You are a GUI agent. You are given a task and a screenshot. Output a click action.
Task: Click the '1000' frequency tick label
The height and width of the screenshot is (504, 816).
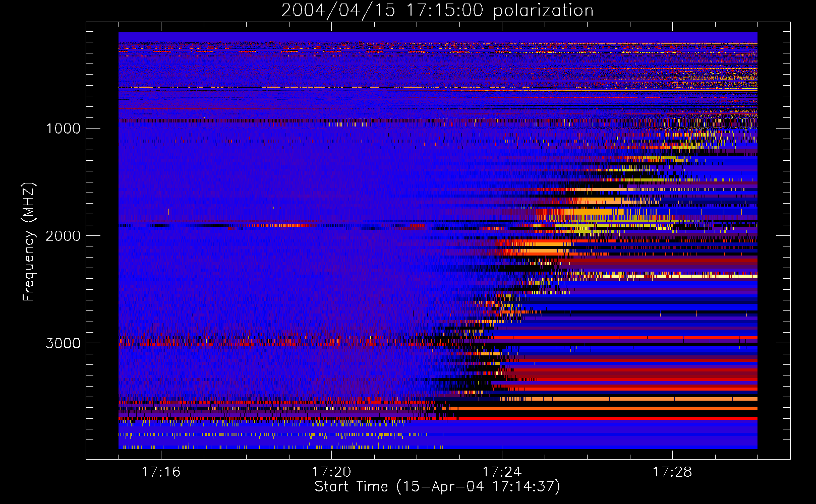point(63,129)
